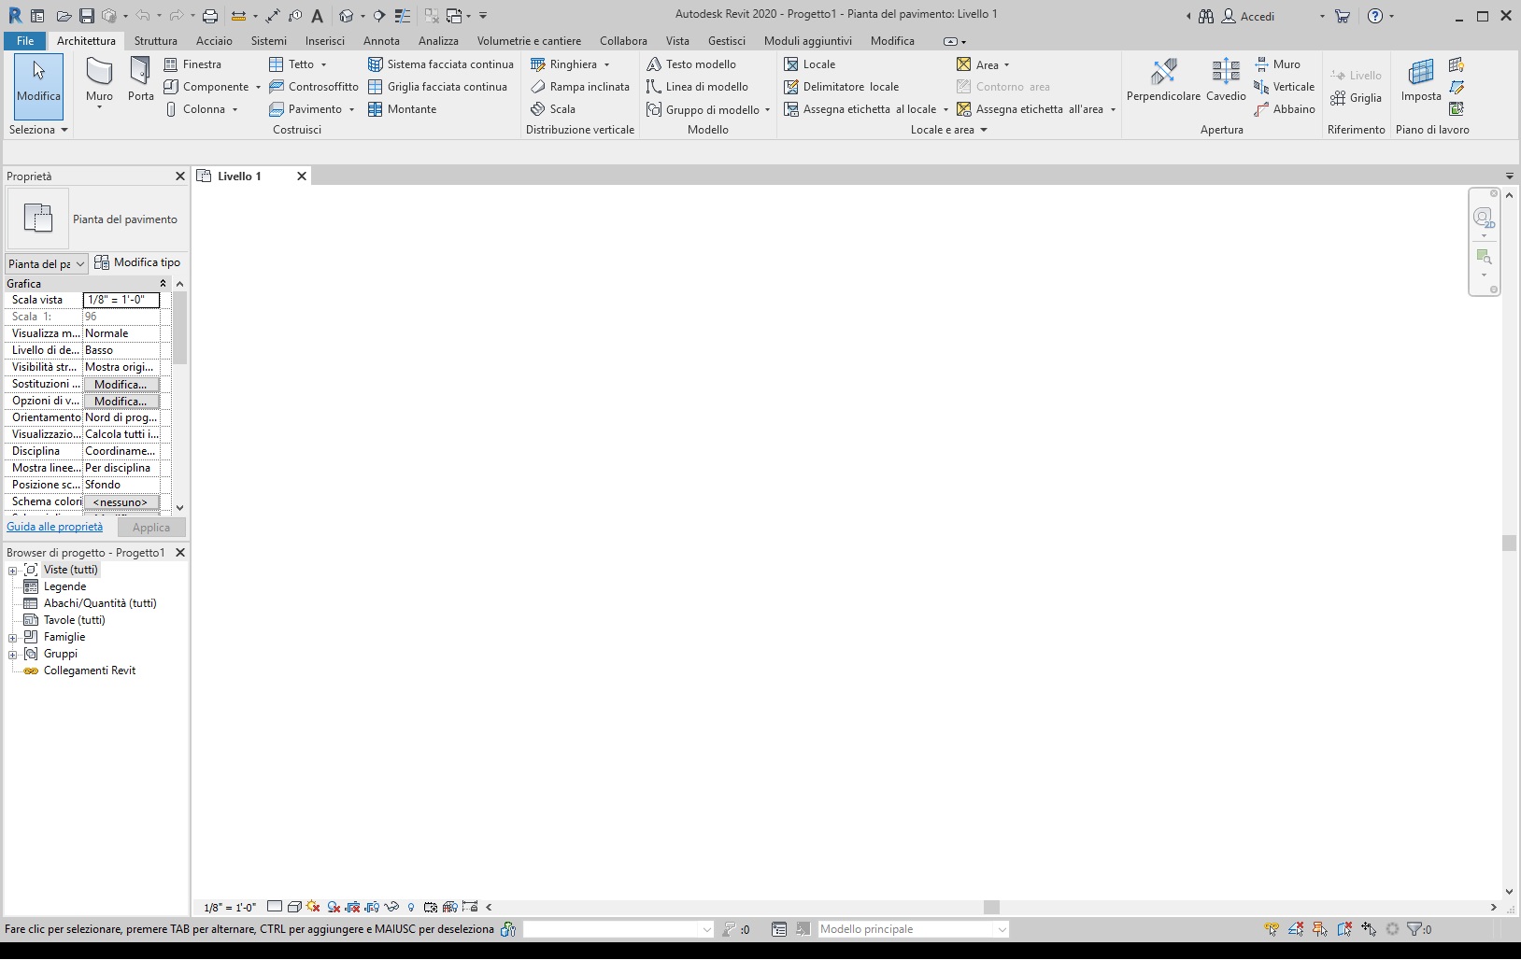Open the visual style box icon in view bar
1521x960 pixels.
(x=294, y=907)
